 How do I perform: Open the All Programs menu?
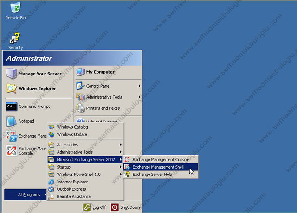(x=26, y=194)
